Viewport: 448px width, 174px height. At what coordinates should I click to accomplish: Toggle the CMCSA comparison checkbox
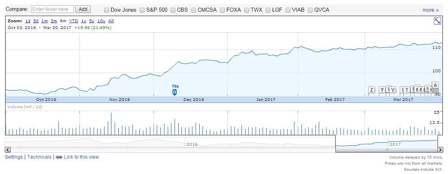tap(194, 10)
